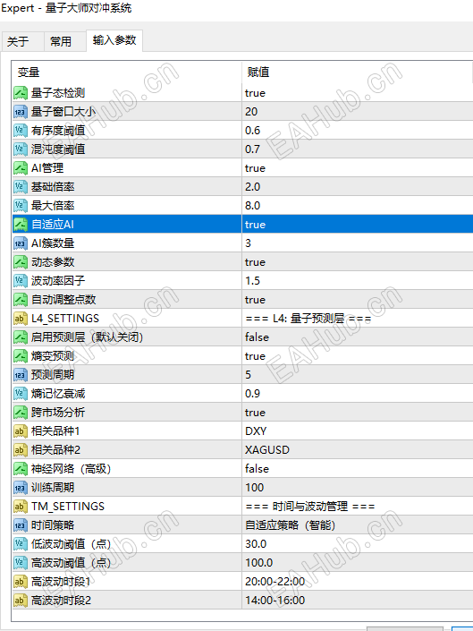Open the true value of 自动调整点数
This screenshot has height=631, width=473.
pos(358,300)
